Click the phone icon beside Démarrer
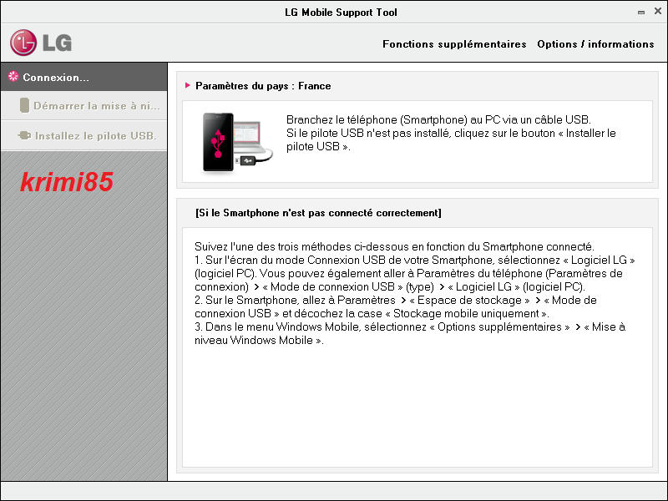This screenshot has width=668, height=501. coord(25,105)
